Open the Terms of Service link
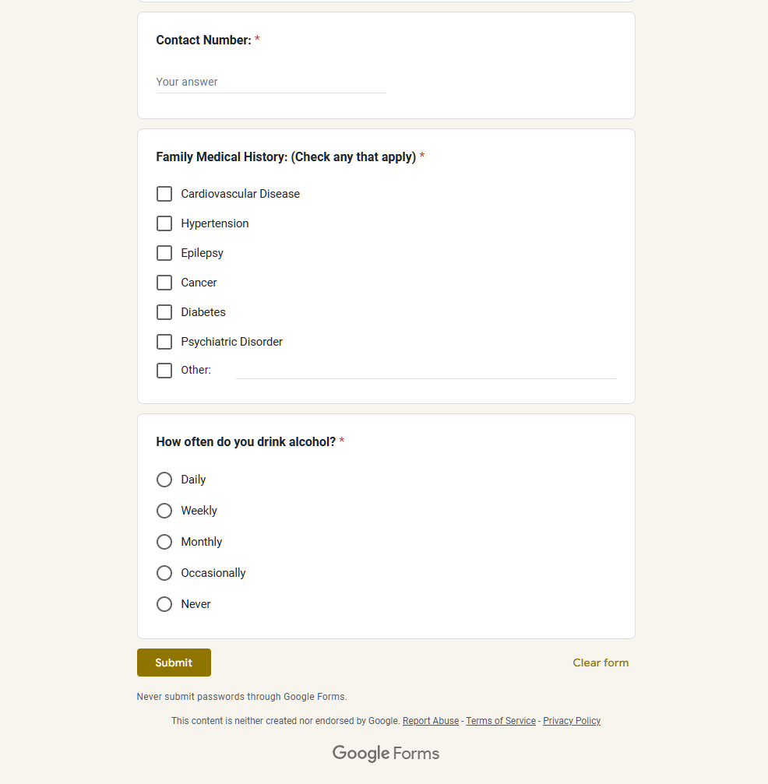The image size is (768, 784). coord(501,721)
